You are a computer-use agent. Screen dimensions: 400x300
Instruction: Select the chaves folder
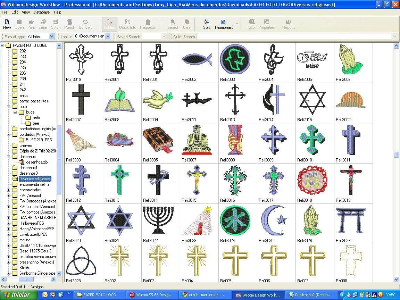pyautogui.click(x=25, y=145)
